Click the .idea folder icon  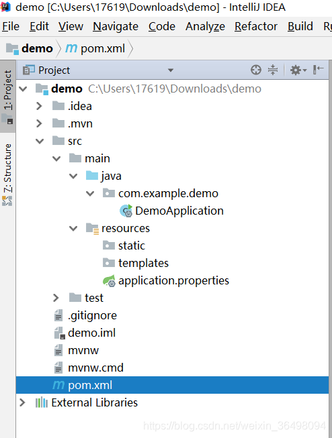pyautogui.click(x=58, y=106)
